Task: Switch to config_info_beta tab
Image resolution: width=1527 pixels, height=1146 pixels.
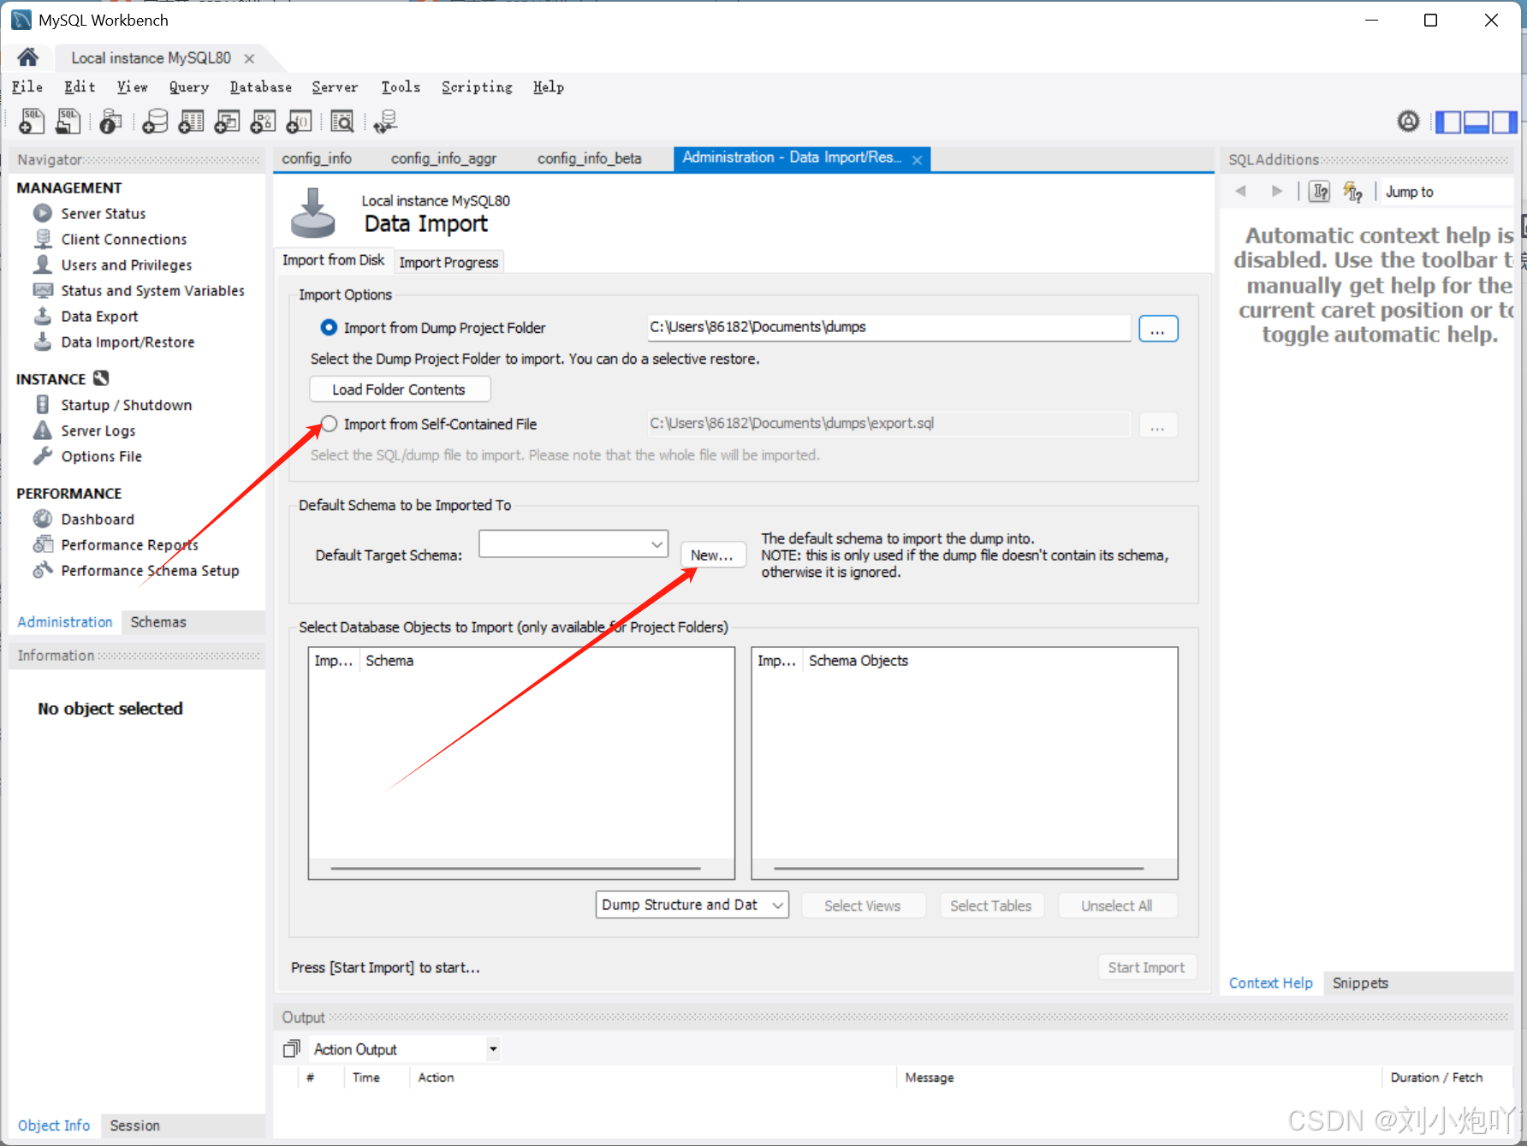Action: 589,158
